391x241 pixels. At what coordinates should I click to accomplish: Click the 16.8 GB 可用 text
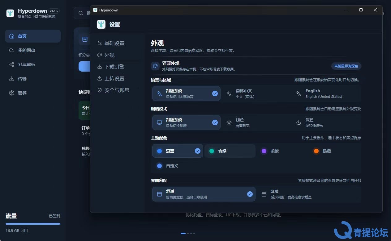coord(17,231)
